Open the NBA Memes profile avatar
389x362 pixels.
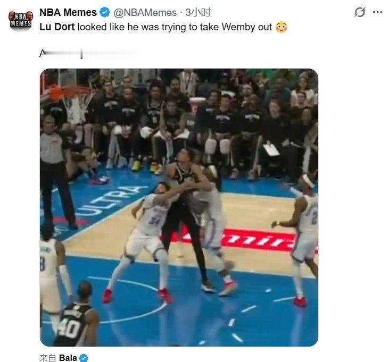[x=21, y=21]
